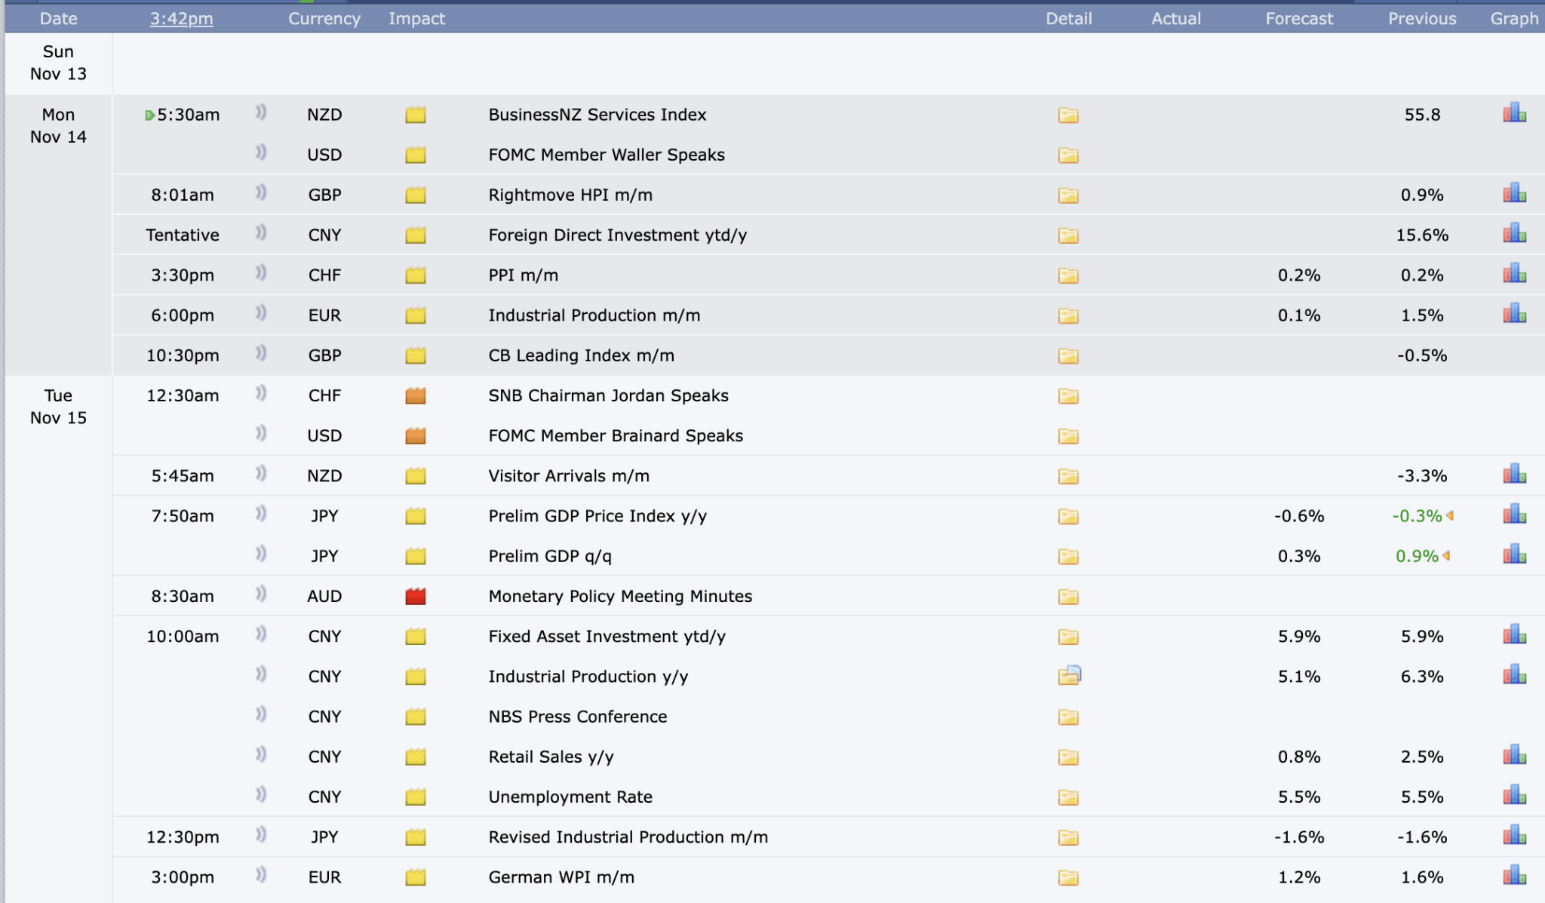This screenshot has height=903, width=1545.
Task: Toggle alert bell for Prelim GDP q/q
Action: click(x=261, y=554)
